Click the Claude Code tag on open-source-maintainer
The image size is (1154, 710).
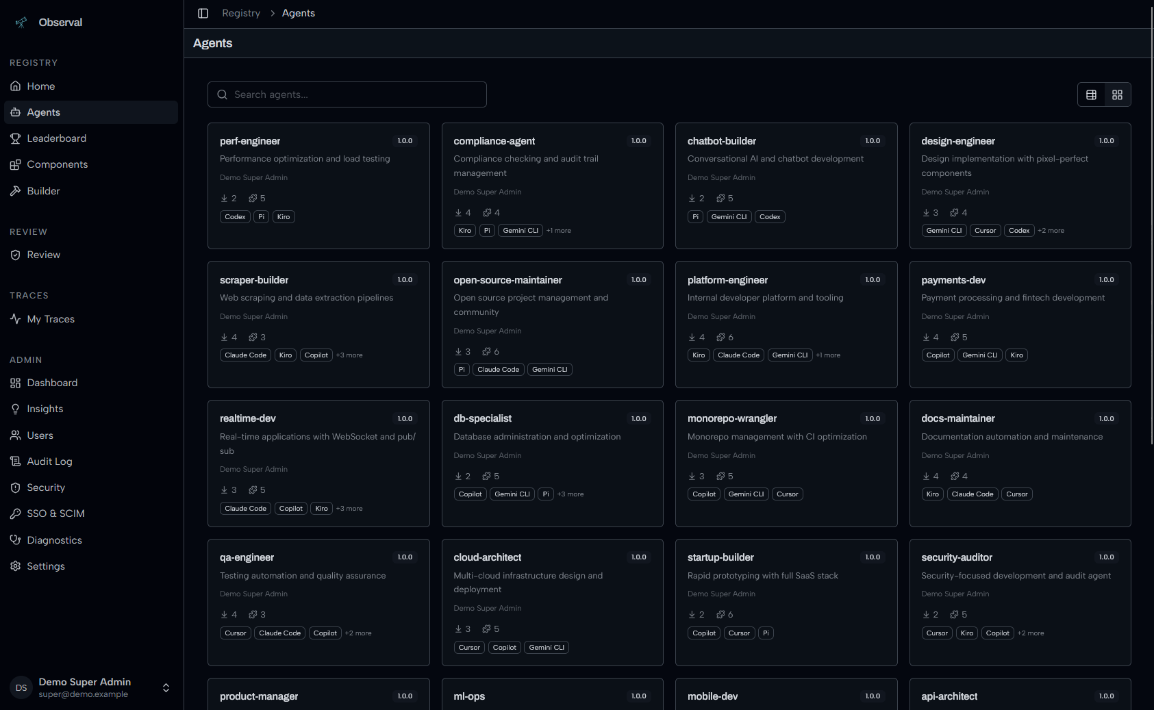tap(498, 370)
